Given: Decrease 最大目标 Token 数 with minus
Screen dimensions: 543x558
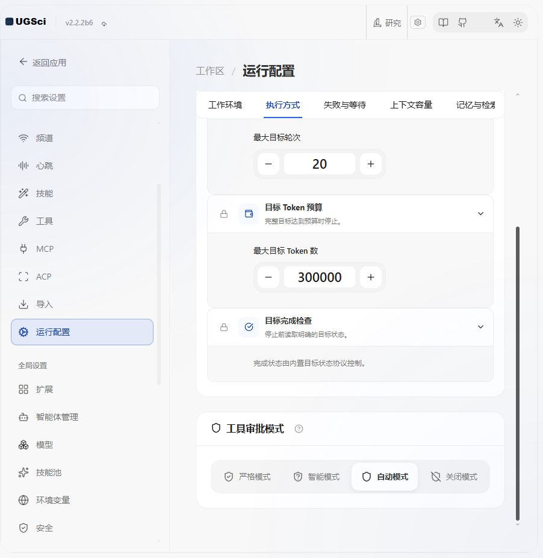Looking at the screenshot, I should (268, 277).
